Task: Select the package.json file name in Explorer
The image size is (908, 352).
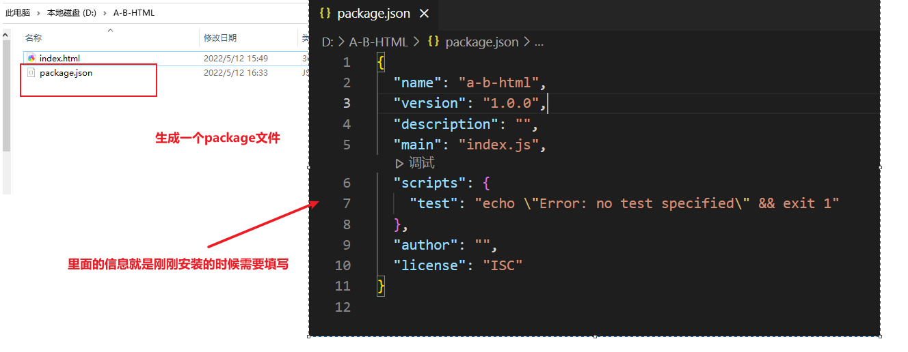Action: (66, 73)
